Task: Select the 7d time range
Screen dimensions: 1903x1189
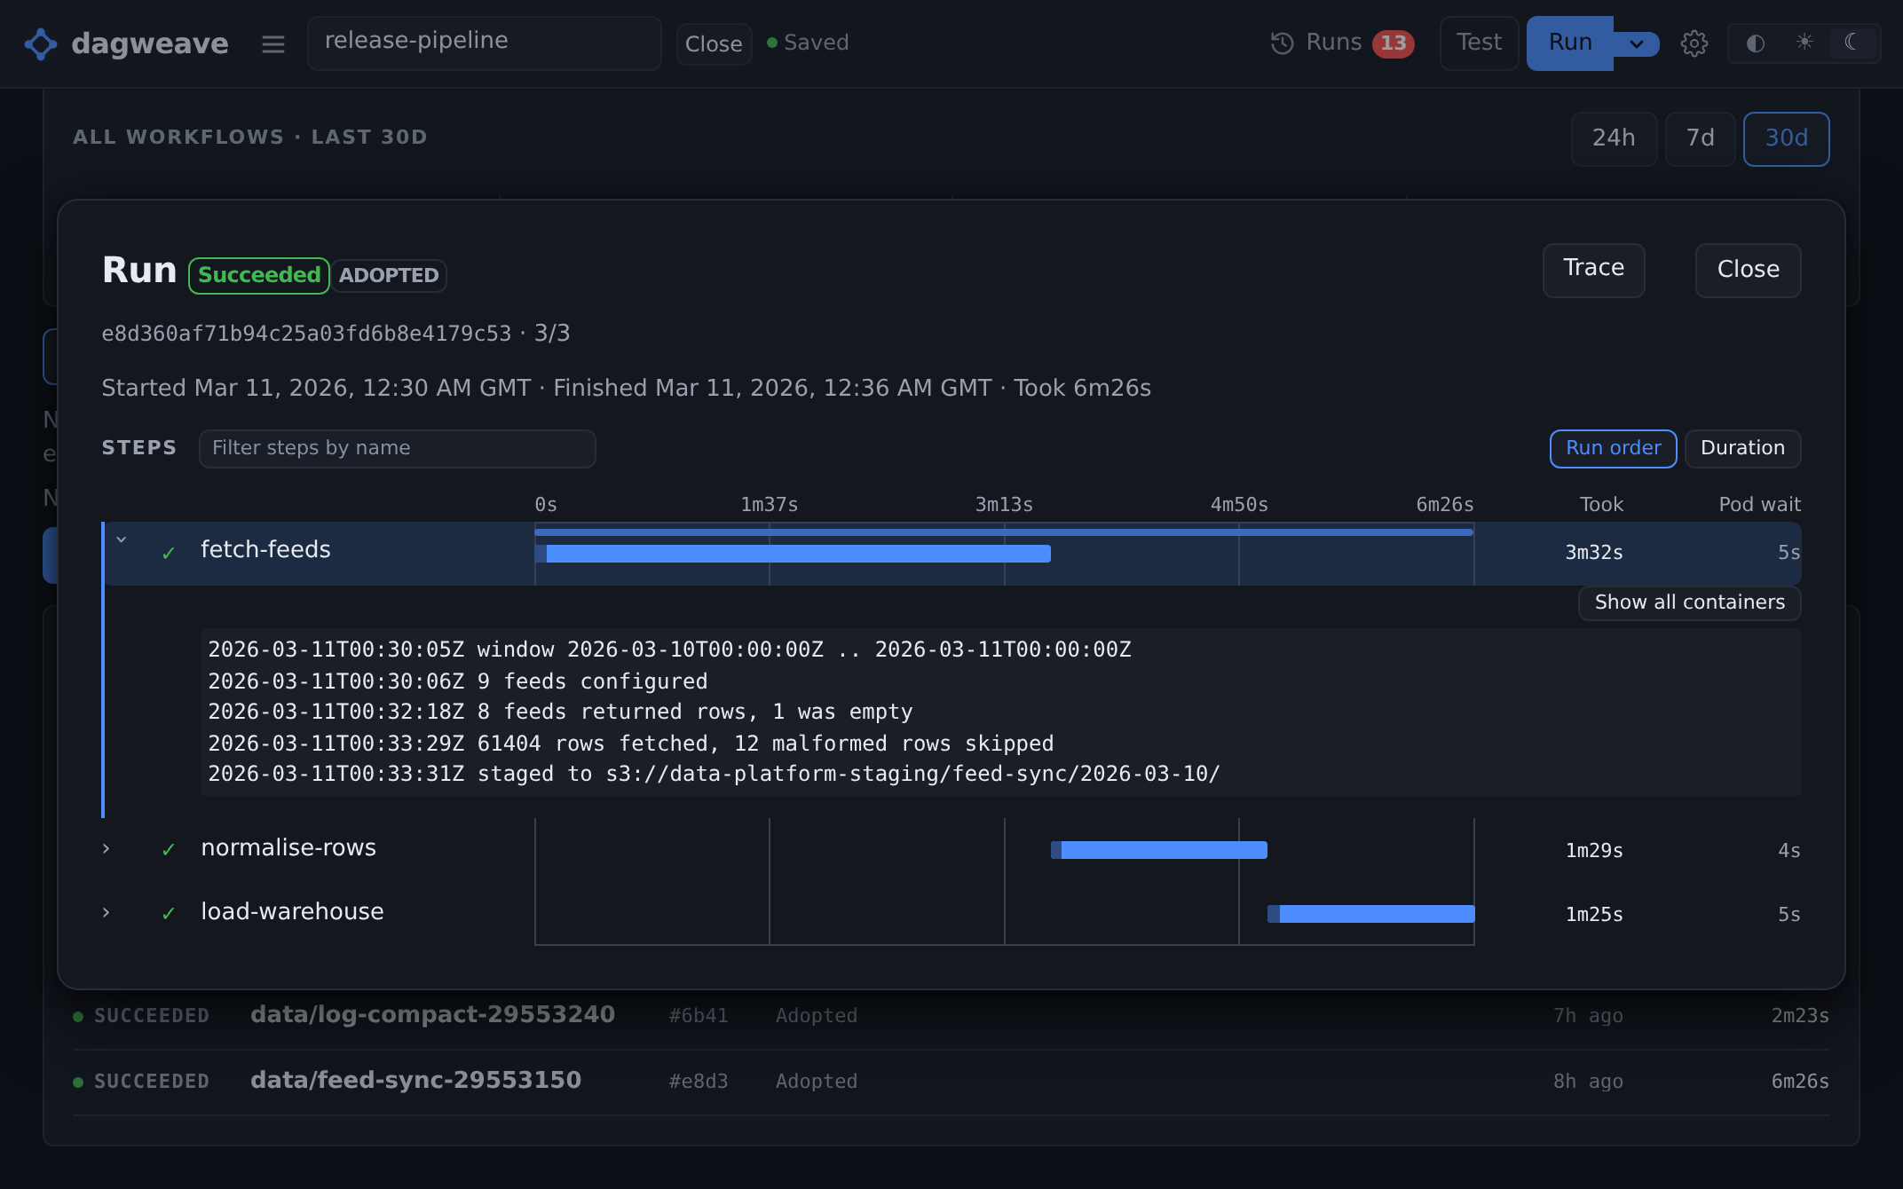Action: click(x=1700, y=138)
